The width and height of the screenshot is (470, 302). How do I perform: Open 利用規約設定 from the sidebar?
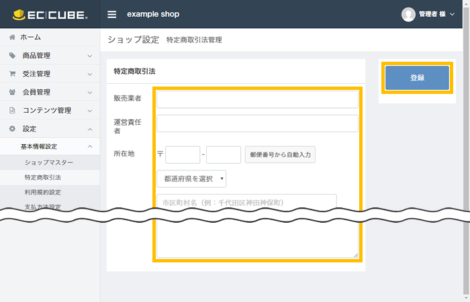click(x=42, y=192)
